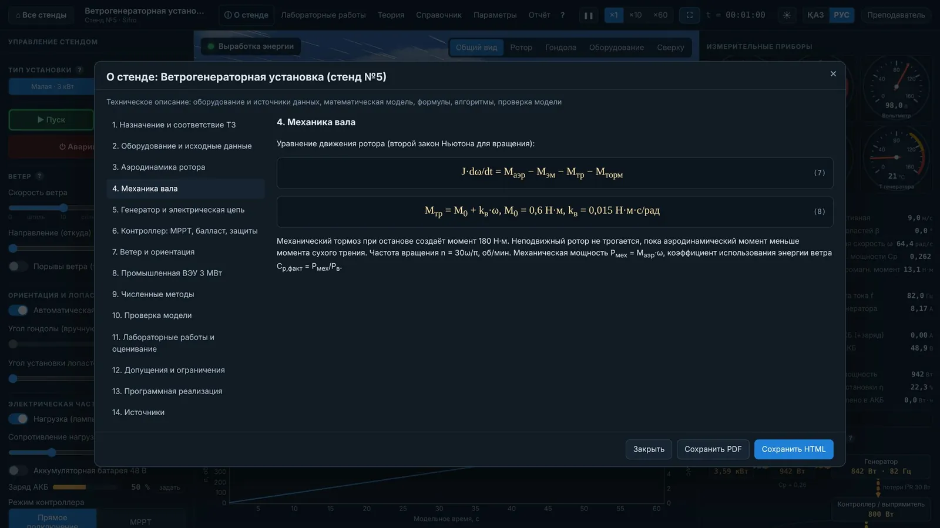This screenshot has height=528, width=940.
Task: Click the help icon next to Тип установки
Action: [80, 70]
